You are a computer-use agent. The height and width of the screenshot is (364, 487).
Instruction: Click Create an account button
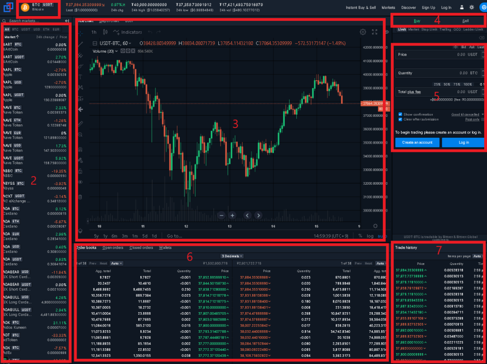(x=417, y=142)
